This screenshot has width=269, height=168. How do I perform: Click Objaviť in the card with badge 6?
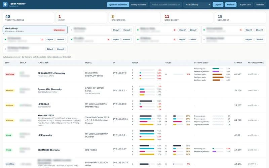116,40
